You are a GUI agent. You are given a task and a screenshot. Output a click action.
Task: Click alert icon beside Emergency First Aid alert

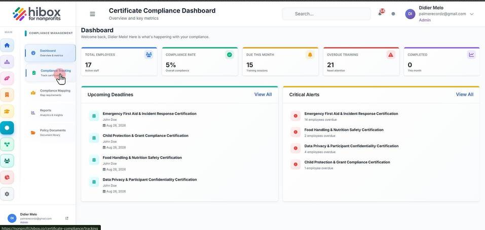(x=295, y=116)
